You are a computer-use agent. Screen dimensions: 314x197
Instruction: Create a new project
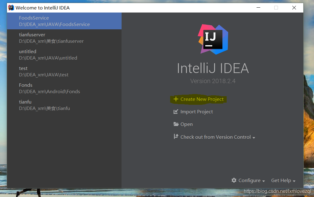pos(202,99)
